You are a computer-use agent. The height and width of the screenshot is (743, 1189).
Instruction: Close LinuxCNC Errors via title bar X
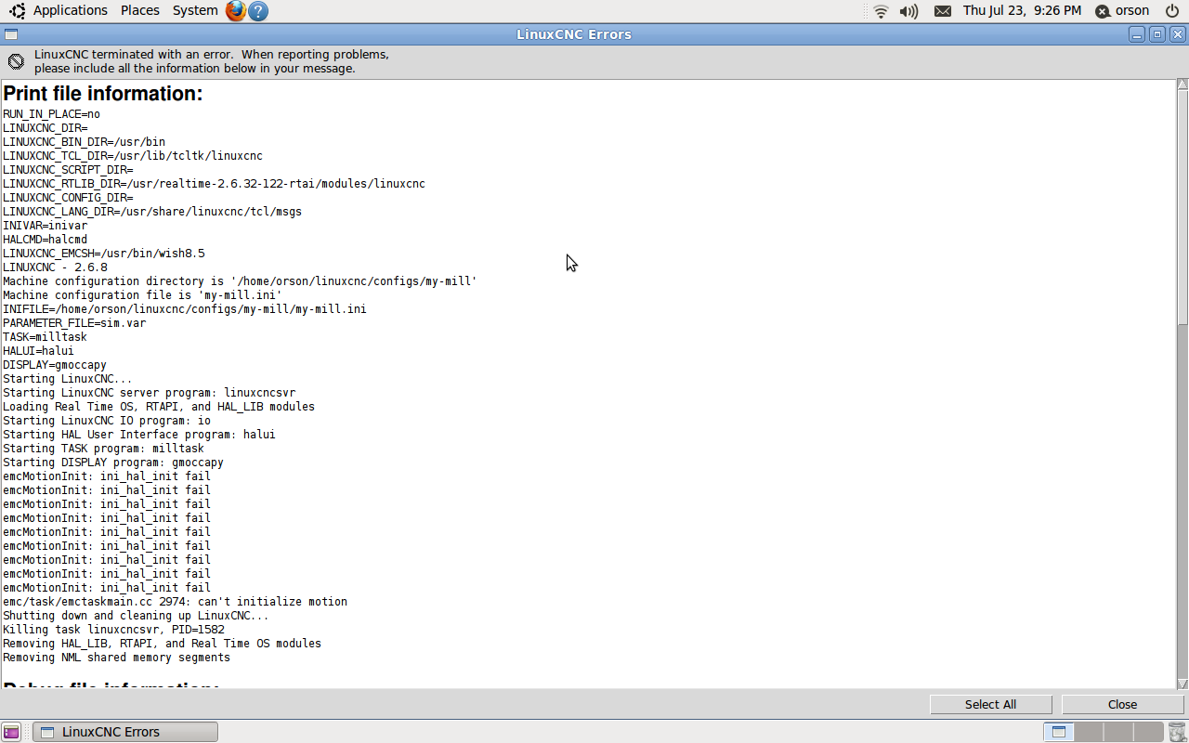click(x=1178, y=34)
